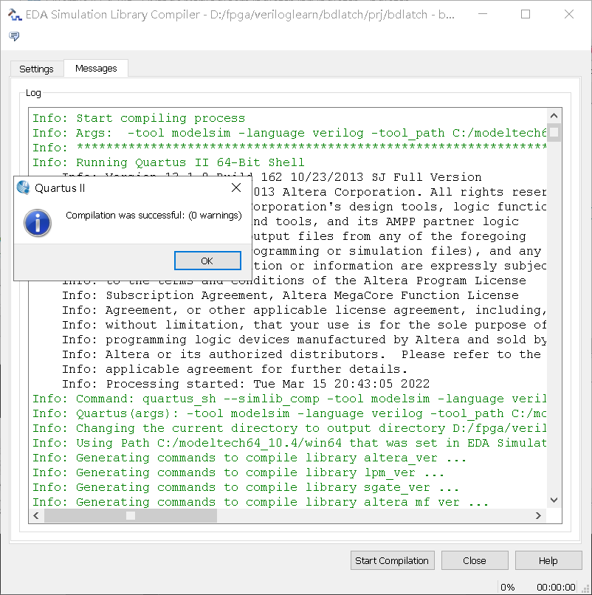Click the 0% progress indicator in status bar
This screenshot has width=592, height=595.
[507, 588]
